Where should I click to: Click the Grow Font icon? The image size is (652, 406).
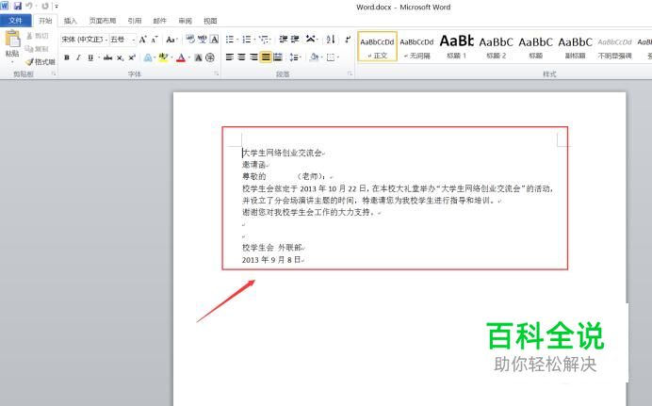(x=142, y=40)
